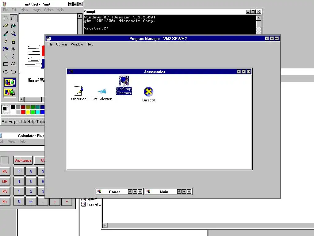Click the M+ calculator button
This screenshot has width=314, height=236.
pos(5,202)
